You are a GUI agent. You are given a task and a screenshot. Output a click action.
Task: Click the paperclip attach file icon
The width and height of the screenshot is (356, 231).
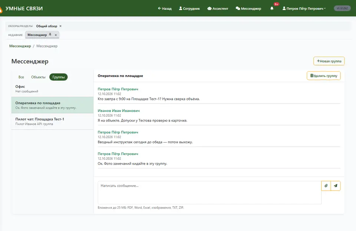click(326, 186)
